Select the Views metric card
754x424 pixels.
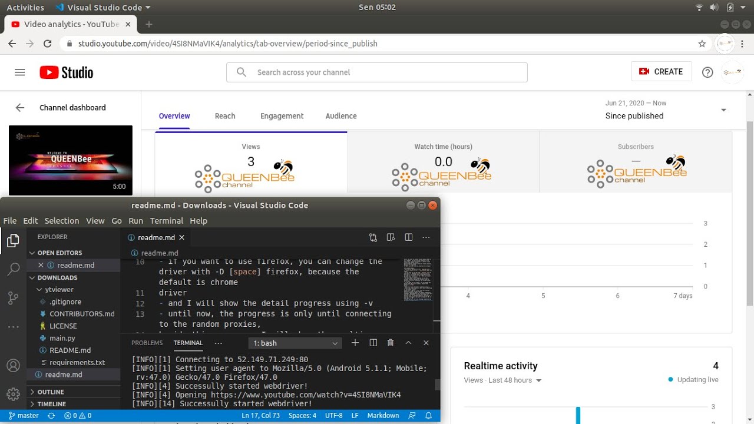[251, 162]
